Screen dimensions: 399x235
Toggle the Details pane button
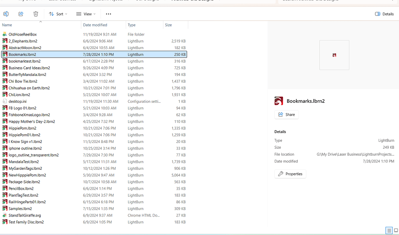pyautogui.click(x=384, y=14)
